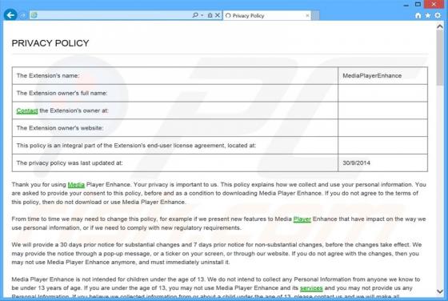
Task: Click the green Media link in the text
Action: tap(76, 185)
